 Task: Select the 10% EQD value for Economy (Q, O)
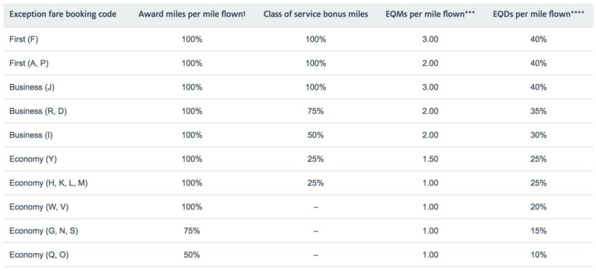click(x=539, y=255)
